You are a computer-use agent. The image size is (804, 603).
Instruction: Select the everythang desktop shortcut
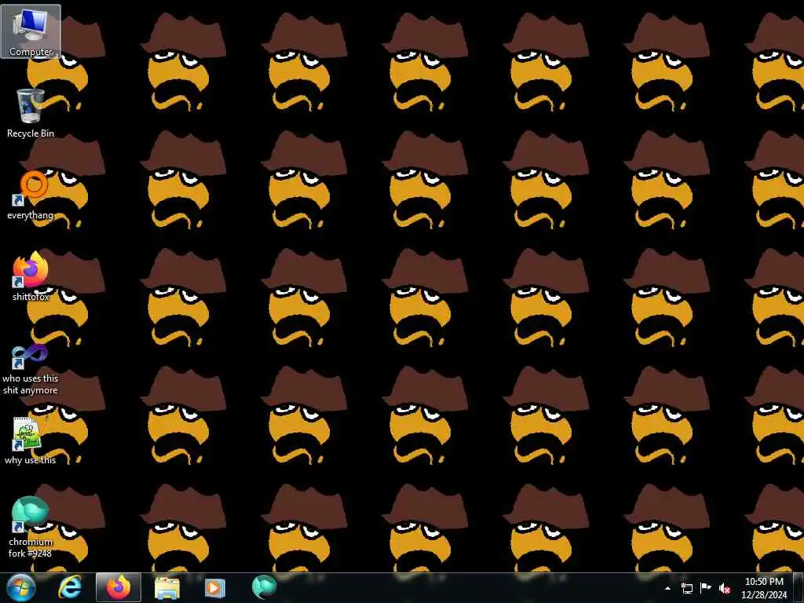point(31,195)
